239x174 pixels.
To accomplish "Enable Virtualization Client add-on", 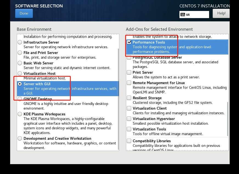I will tap(129, 108).
